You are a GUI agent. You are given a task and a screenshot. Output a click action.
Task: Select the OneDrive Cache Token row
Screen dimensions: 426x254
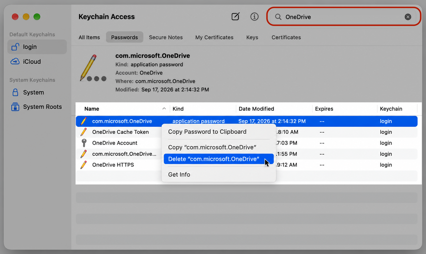(x=246, y=132)
